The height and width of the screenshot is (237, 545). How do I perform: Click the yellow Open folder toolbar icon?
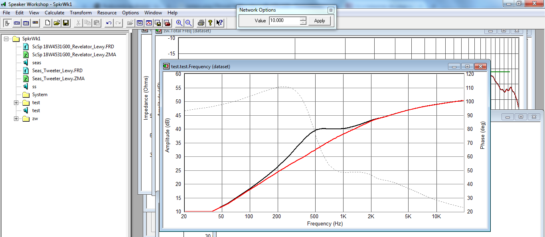pyautogui.click(x=57, y=23)
